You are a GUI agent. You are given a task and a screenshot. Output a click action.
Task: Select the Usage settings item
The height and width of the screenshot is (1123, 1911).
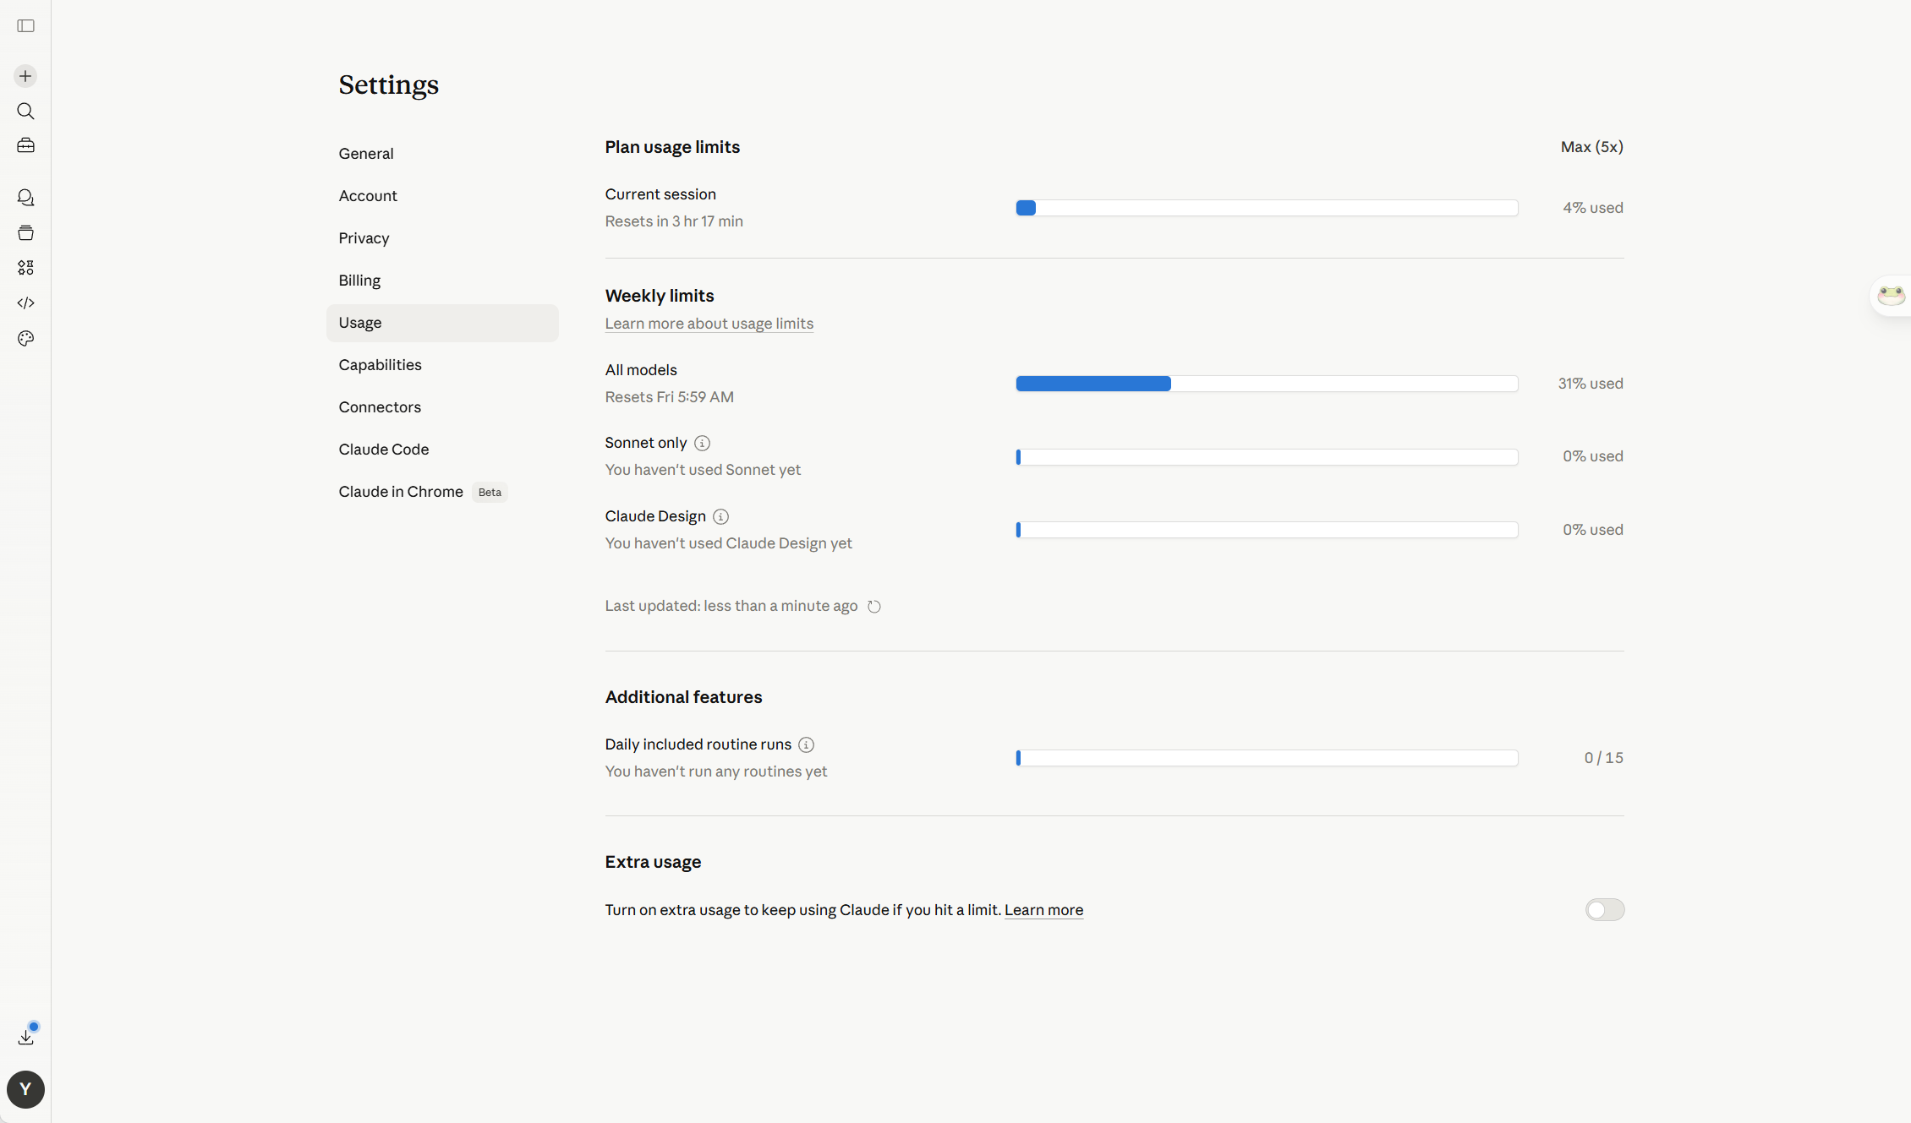(x=442, y=323)
